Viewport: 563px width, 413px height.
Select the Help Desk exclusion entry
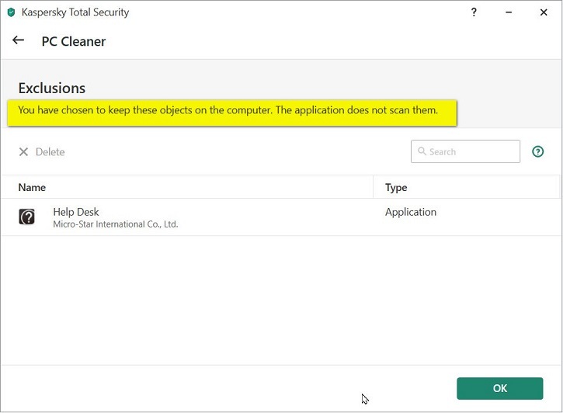pyautogui.click(x=76, y=212)
